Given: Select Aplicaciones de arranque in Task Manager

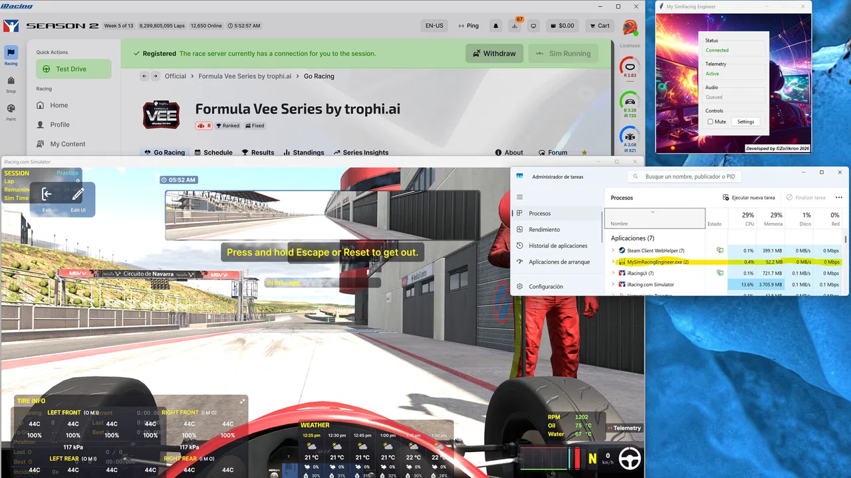Looking at the screenshot, I should click(x=557, y=262).
